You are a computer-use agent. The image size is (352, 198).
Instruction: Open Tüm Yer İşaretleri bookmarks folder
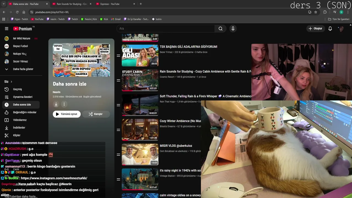(x=339, y=19)
